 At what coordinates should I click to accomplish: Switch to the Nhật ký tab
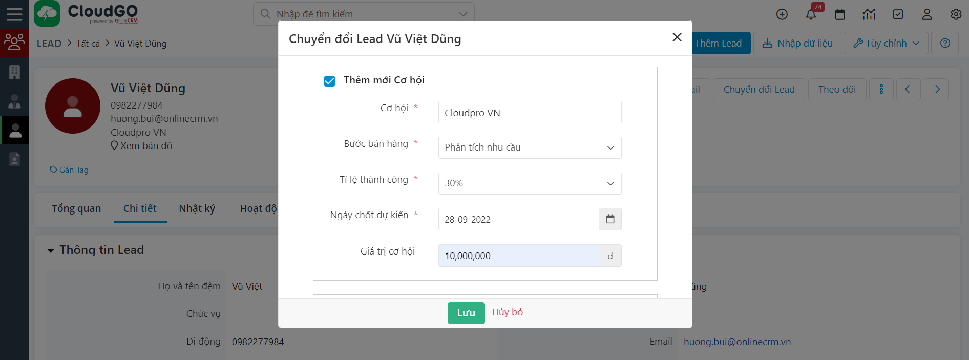click(x=197, y=208)
